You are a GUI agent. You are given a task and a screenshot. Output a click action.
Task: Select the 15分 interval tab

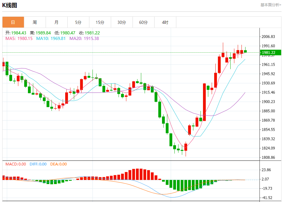(x=100, y=22)
